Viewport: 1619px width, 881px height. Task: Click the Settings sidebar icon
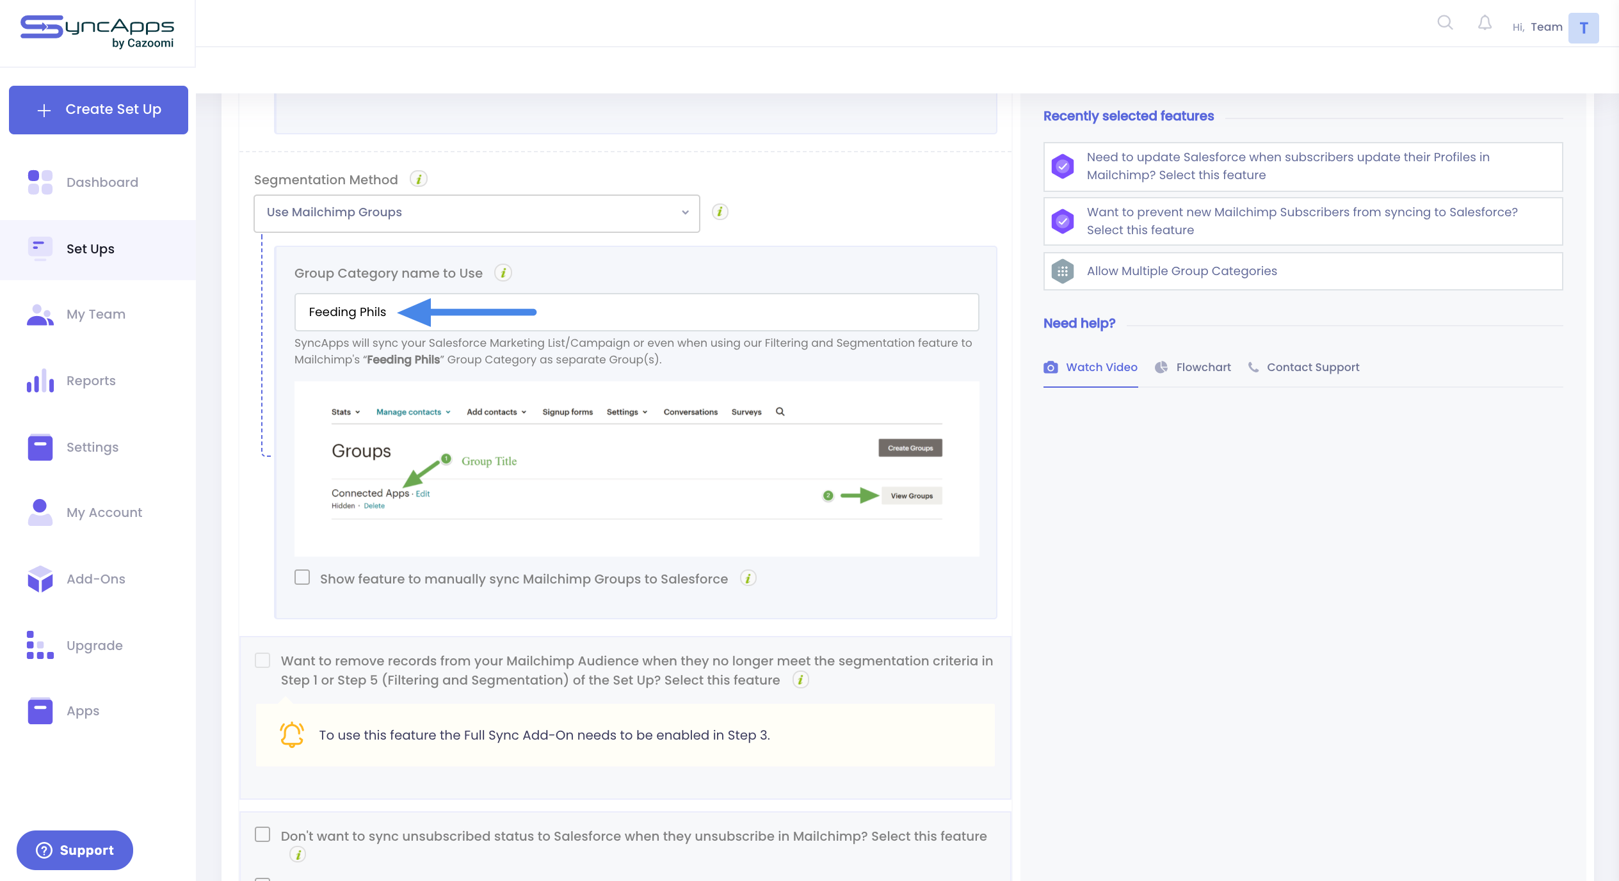pos(40,447)
